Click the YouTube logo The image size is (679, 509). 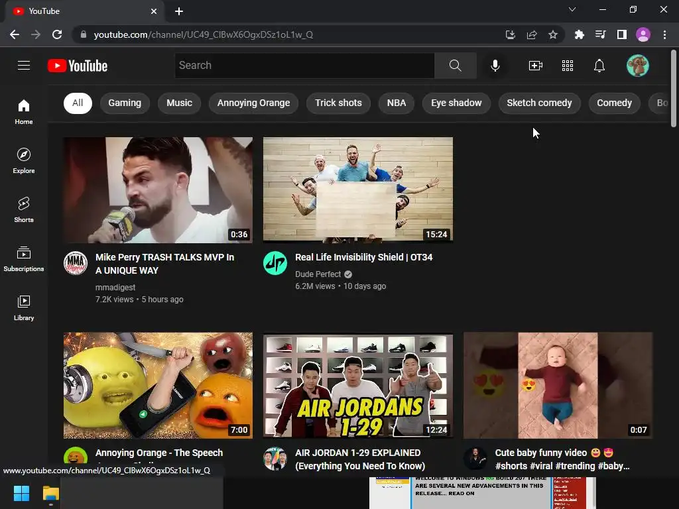tap(78, 66)
